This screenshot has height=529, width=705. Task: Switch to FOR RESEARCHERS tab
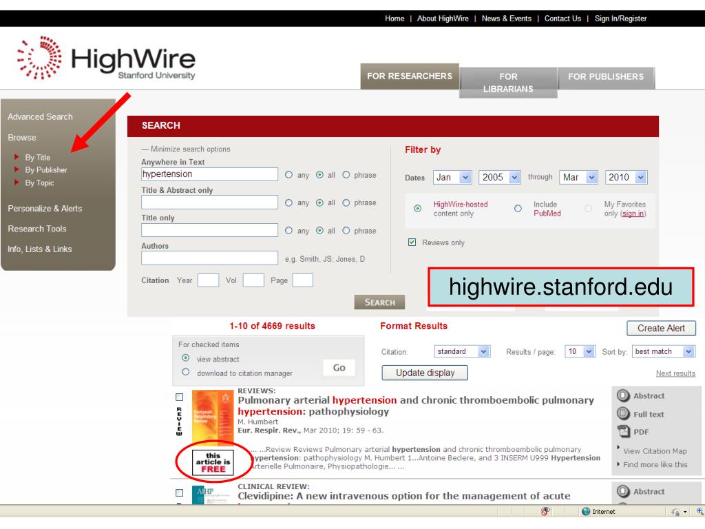pos(410,76)
